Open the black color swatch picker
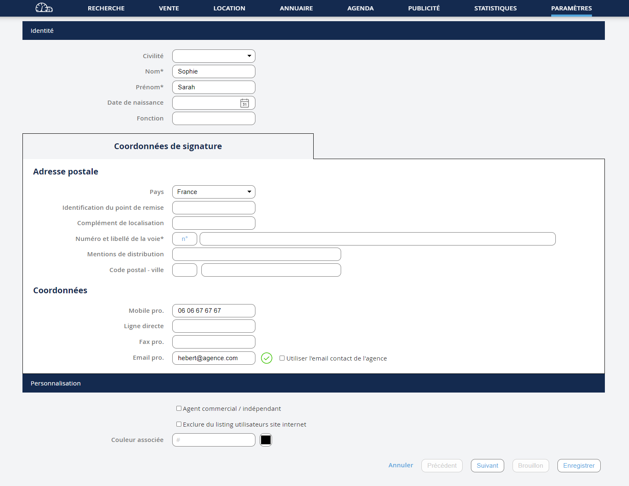Viewport: 629px width, 486px height. (x=266, y=440)
